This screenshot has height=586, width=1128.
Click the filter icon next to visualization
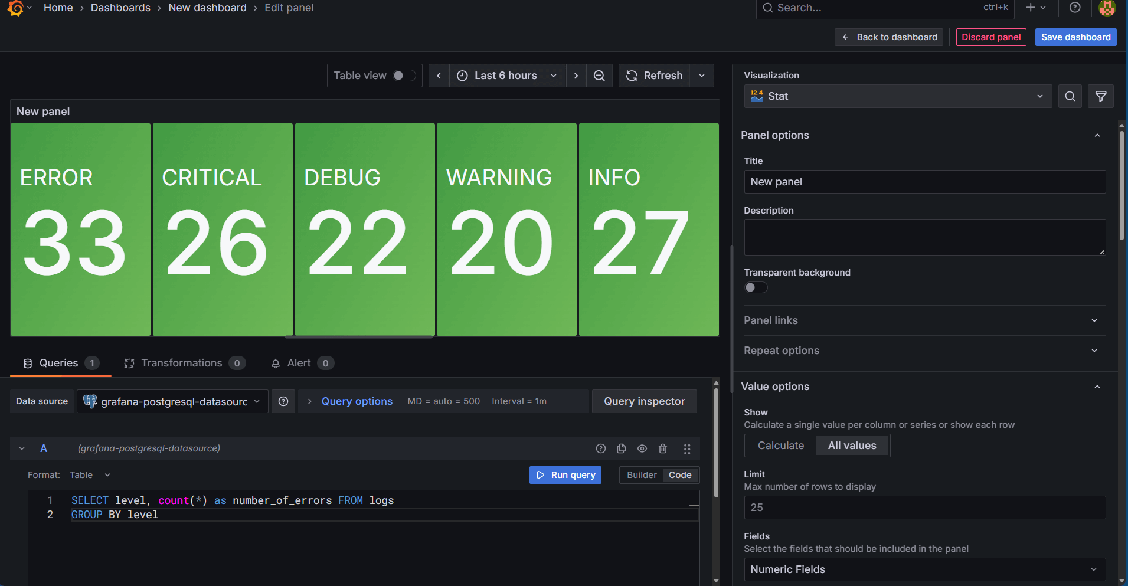(x=1101, y=96)
